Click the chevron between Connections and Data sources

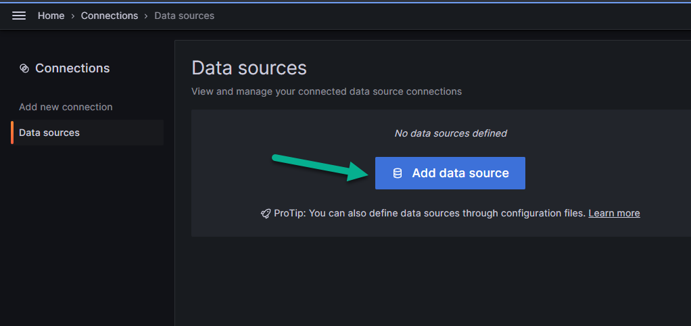[x=146, y=16]
